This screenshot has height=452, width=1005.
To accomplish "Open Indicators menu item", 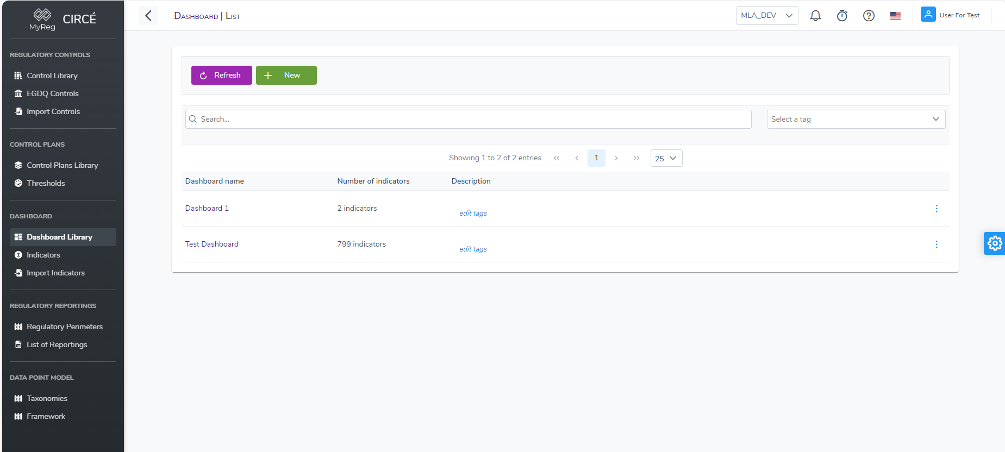I will point(63,255).
